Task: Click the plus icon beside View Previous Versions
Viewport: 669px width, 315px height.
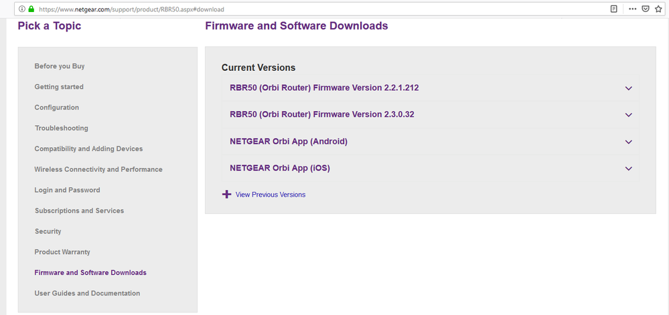Action: click(226, 195)
